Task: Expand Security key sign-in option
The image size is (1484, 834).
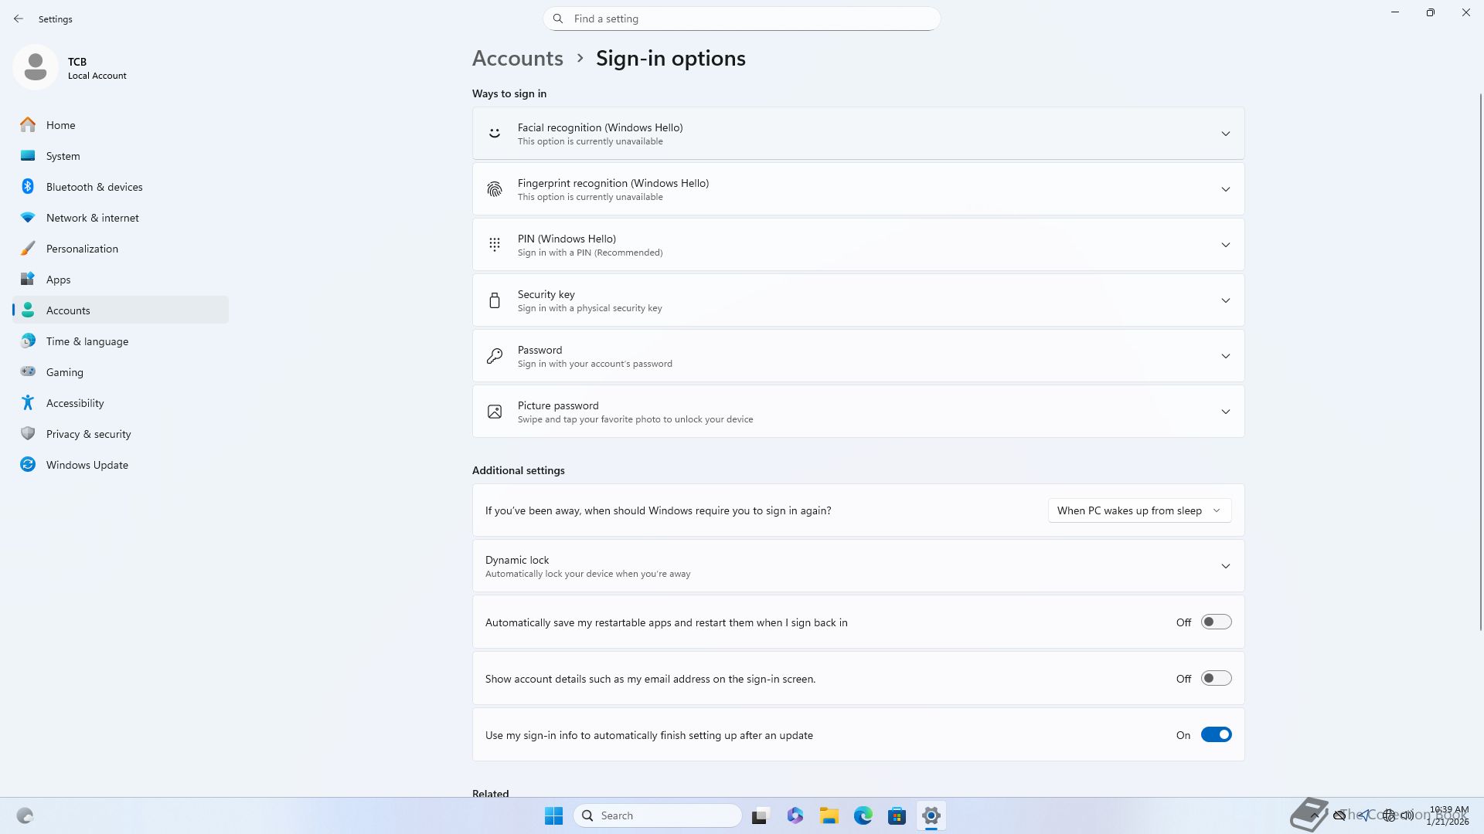Action: [1225, 300]
